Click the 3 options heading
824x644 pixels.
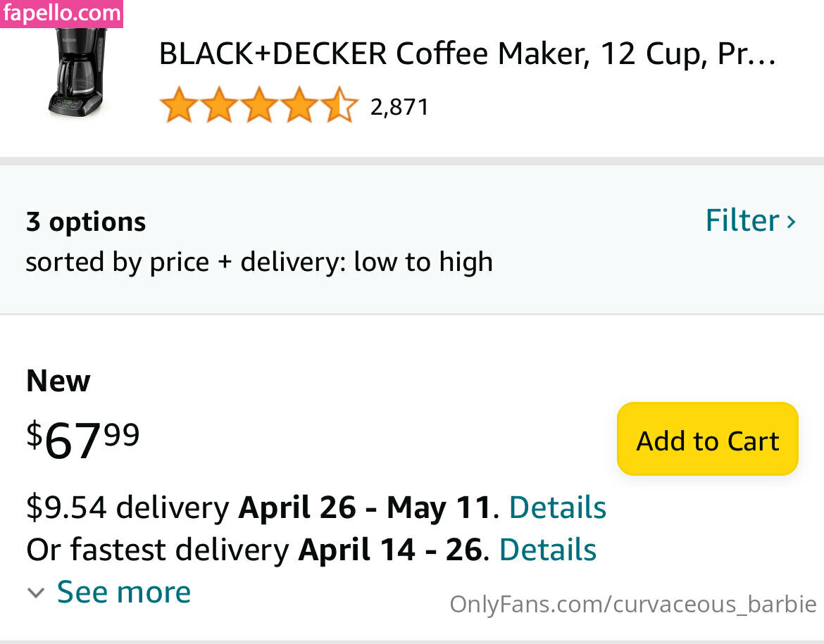pyautogui.click(x=86, y=222)
